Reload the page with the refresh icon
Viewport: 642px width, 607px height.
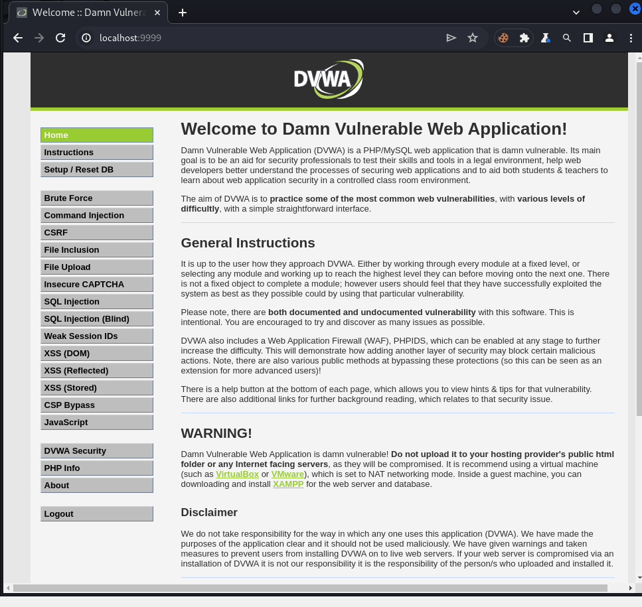tap(60, 38)
